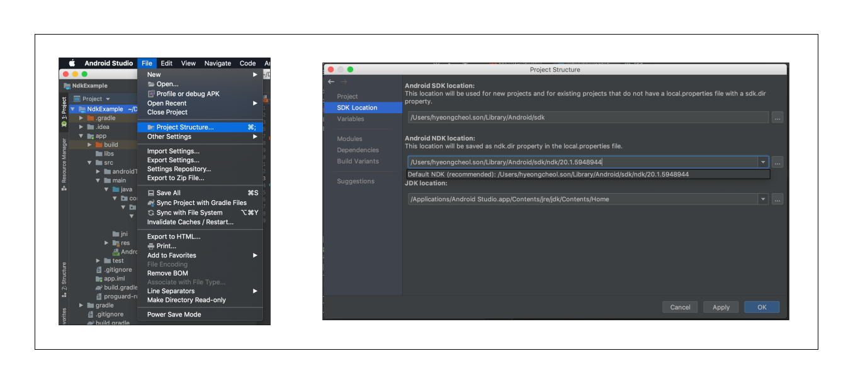Expand the test folder arrow
The image size is (853, 385).
[99, 260]
